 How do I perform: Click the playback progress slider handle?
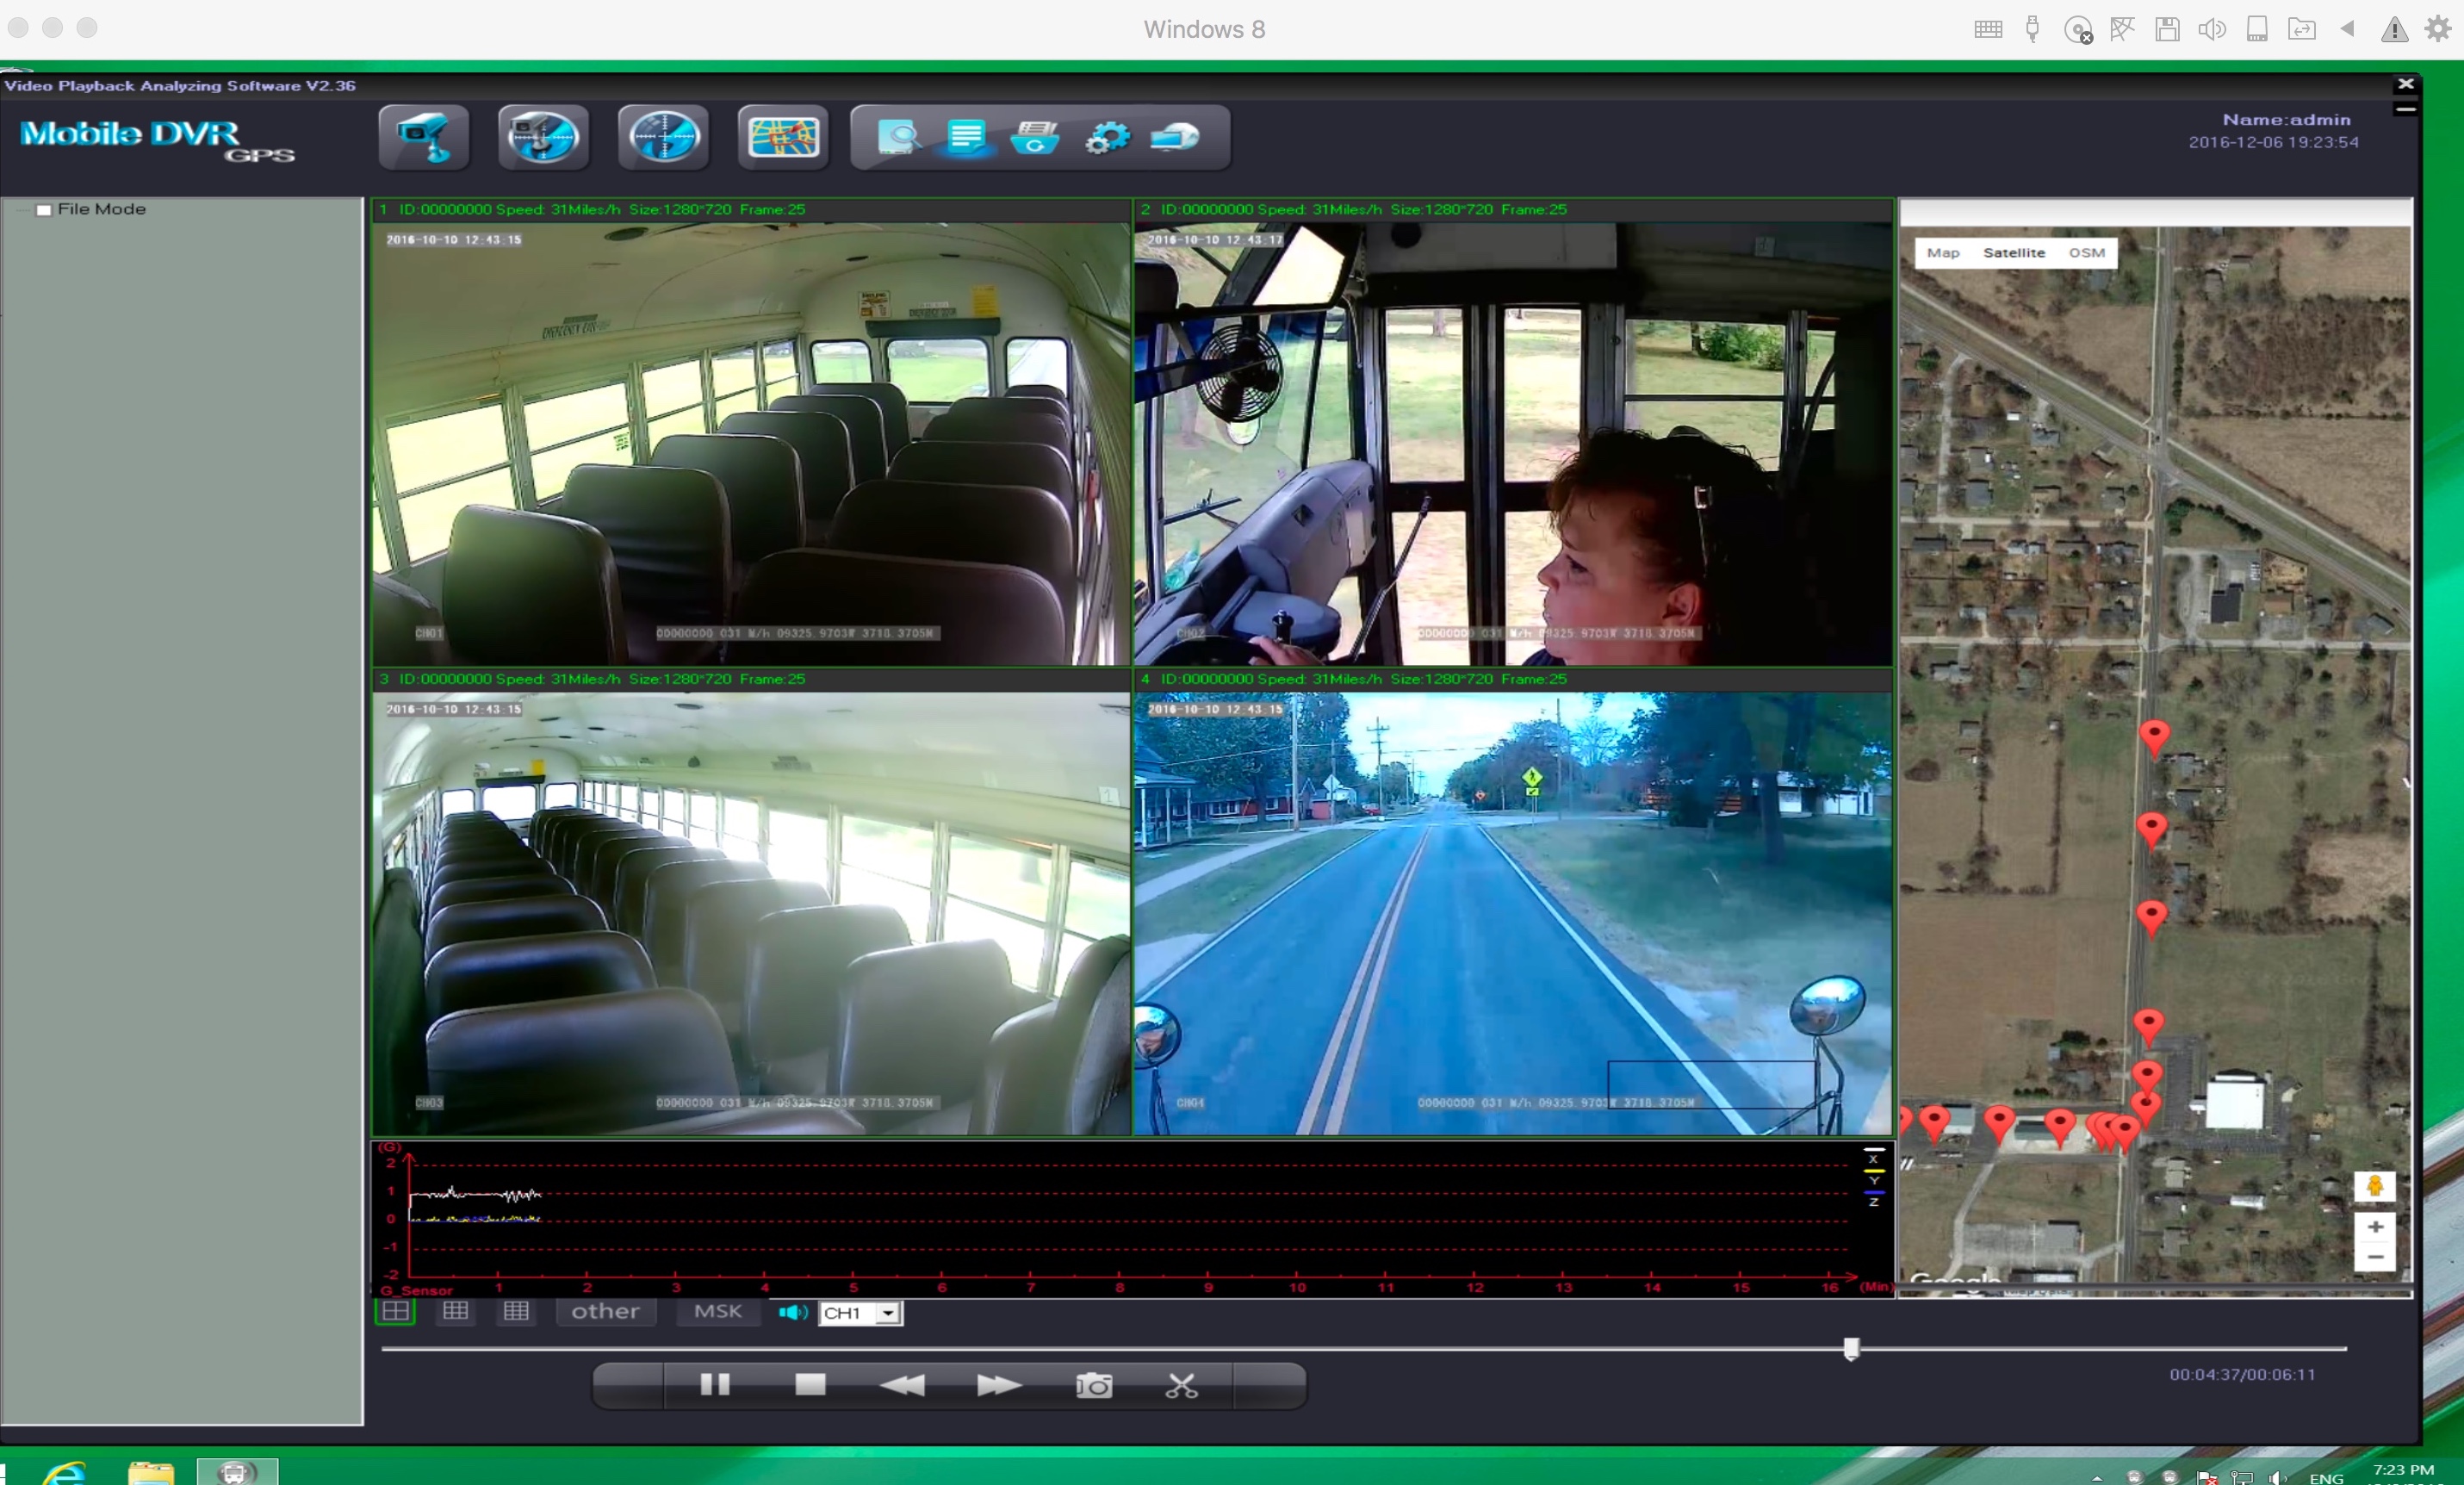[1851, 1349]
